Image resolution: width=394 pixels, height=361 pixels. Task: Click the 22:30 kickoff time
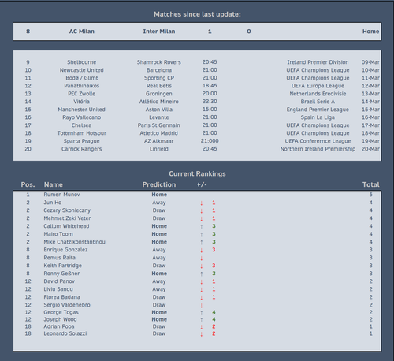(x=210, y=102)
